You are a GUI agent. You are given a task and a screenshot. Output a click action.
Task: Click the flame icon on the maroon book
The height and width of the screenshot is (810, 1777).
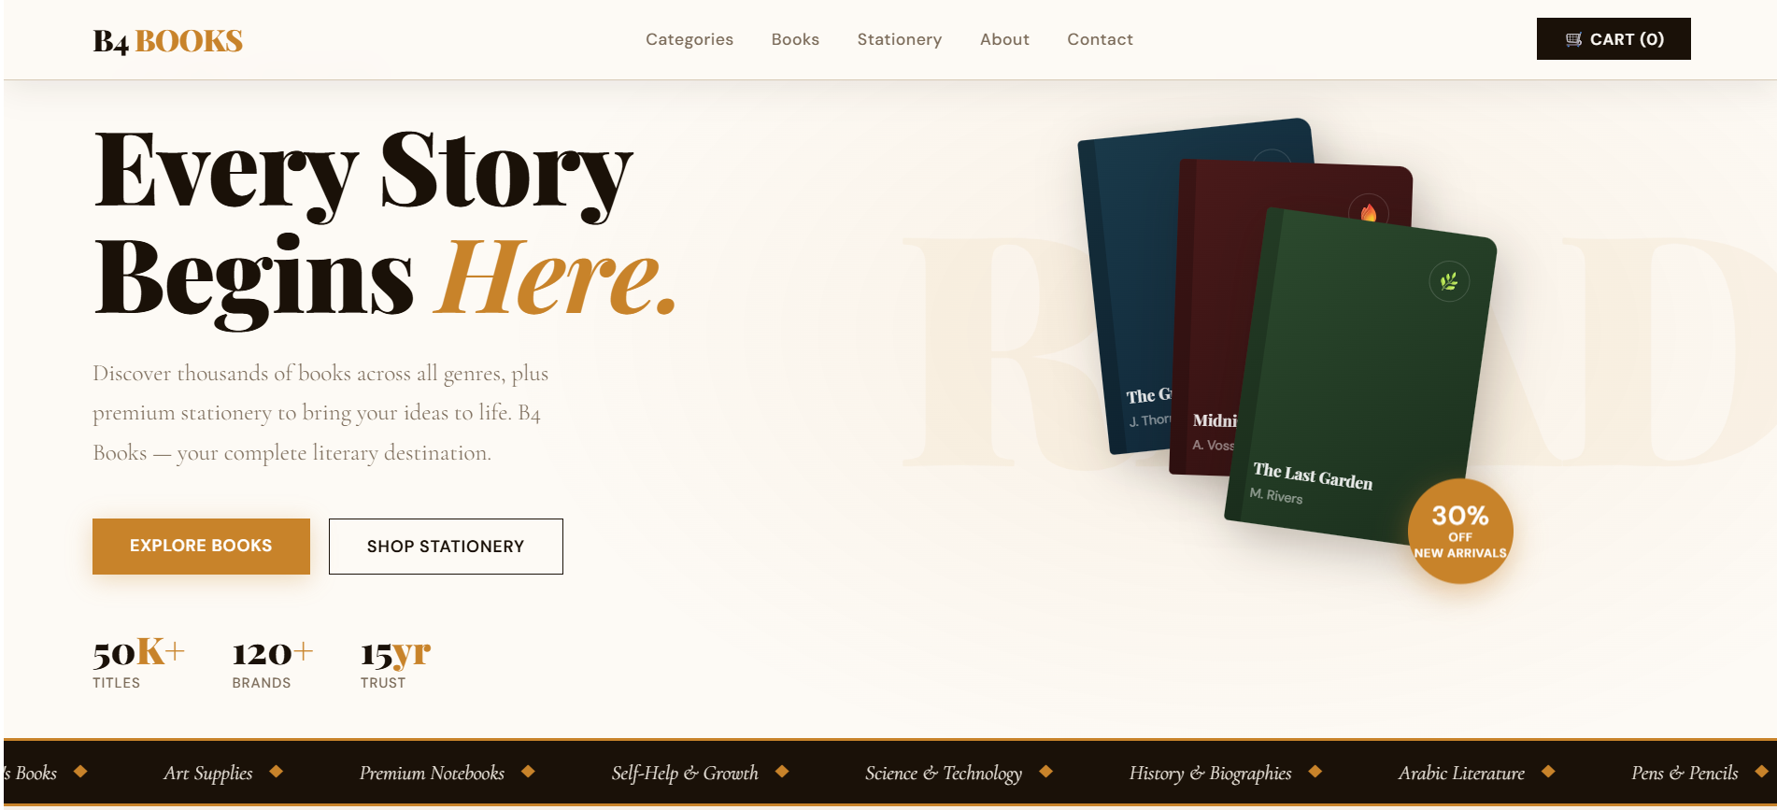1369,212
